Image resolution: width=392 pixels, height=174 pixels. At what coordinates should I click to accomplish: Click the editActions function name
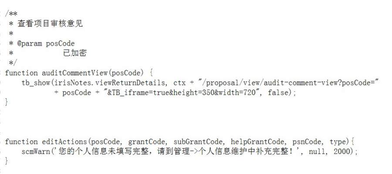click(x=64, y=142)
